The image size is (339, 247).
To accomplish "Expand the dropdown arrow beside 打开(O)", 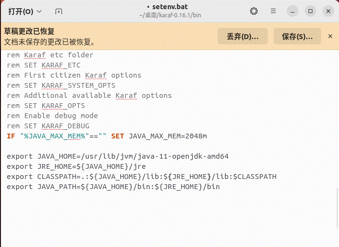I will pyautogui.click(x=39, y=12).
